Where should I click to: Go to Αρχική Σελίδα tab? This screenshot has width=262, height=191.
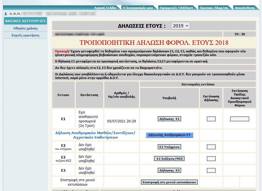105,8
